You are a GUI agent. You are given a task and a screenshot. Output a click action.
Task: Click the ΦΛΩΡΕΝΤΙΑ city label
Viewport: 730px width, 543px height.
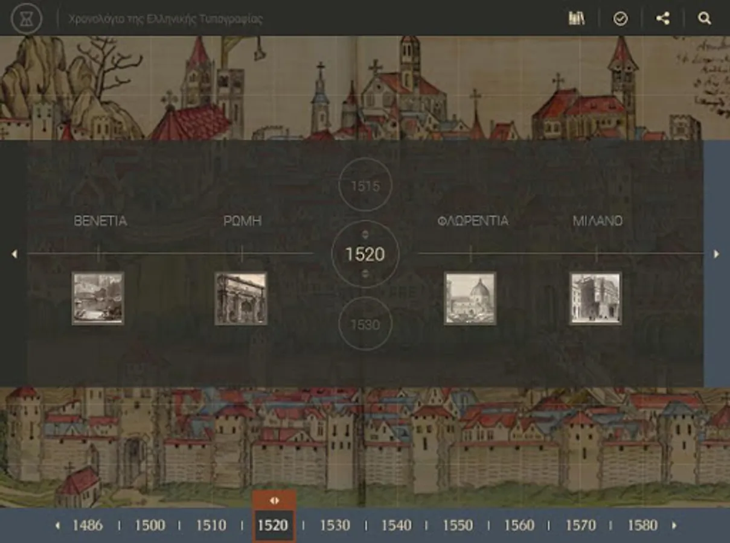click(x=473, y=221)
